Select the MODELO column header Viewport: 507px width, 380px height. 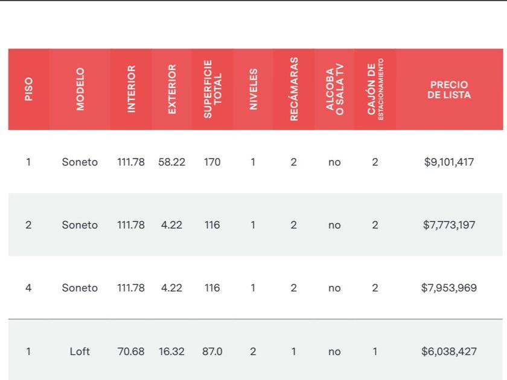click(80, 89)
